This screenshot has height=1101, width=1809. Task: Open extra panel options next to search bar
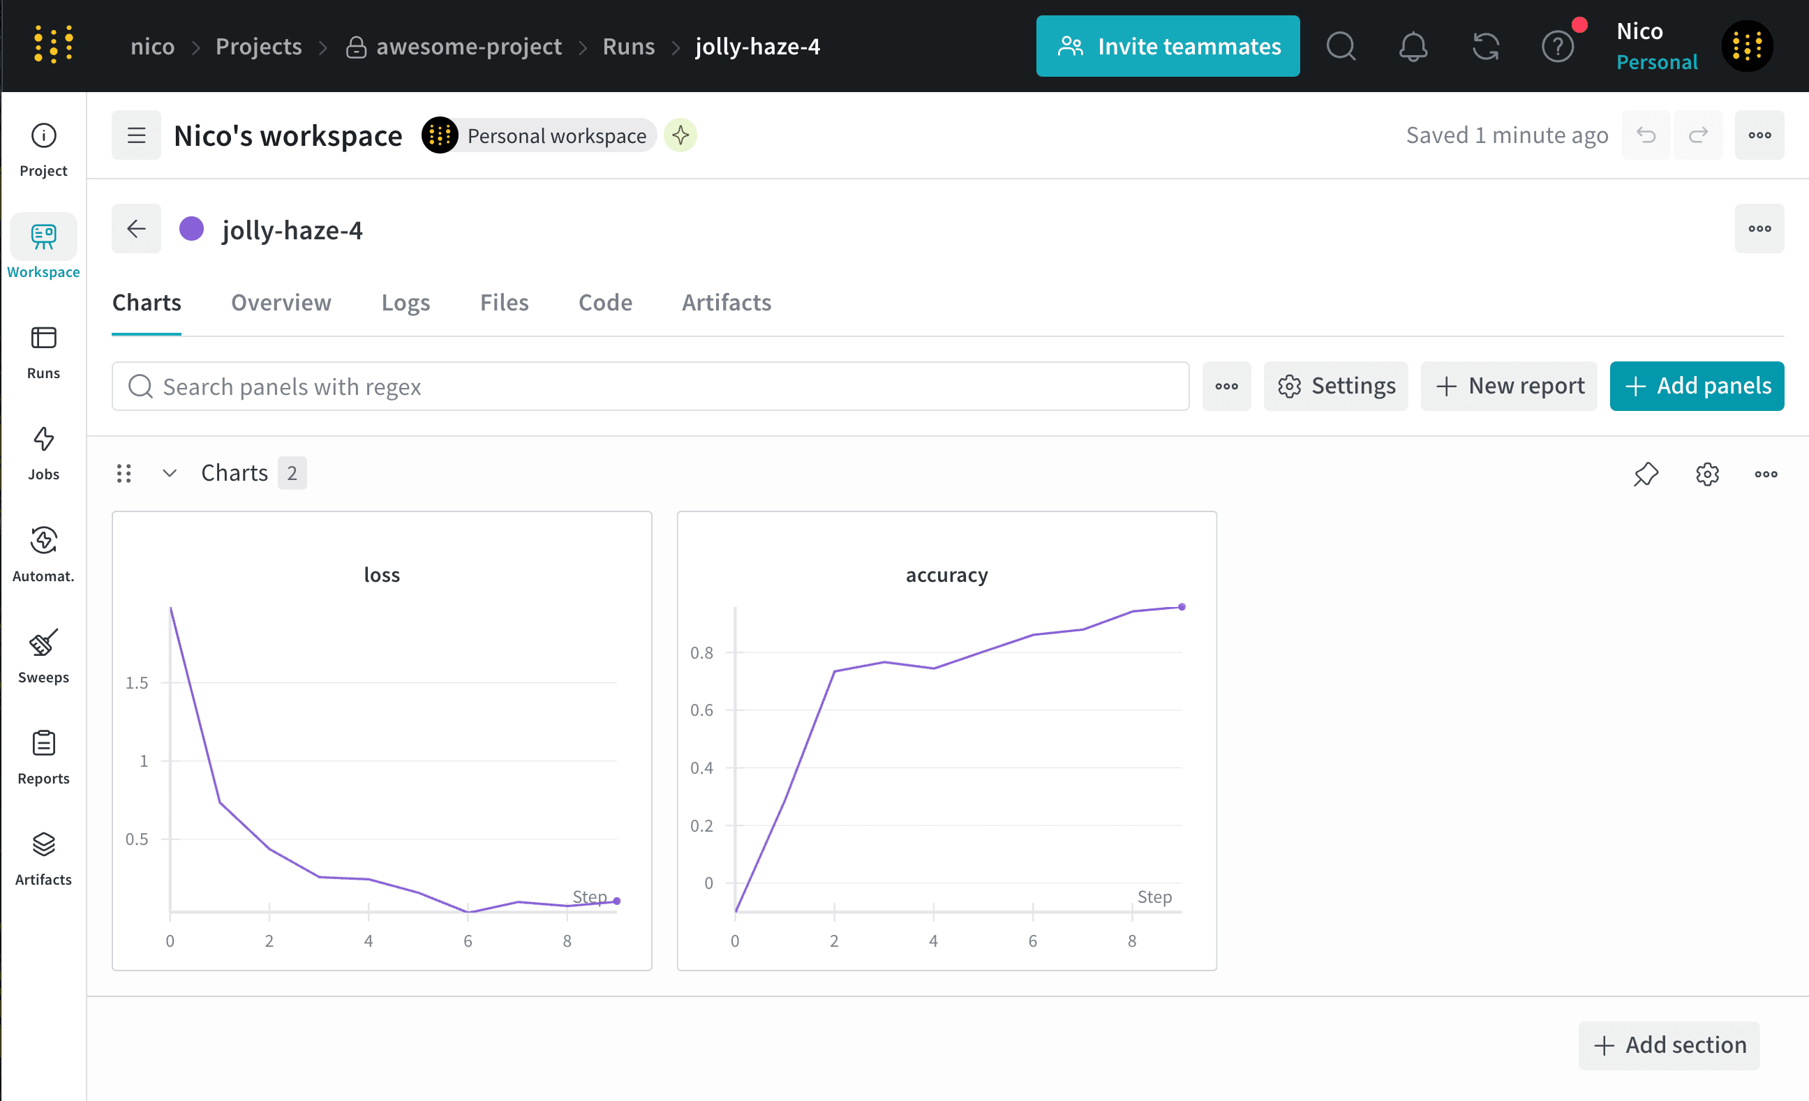(x=1226, y=386)
